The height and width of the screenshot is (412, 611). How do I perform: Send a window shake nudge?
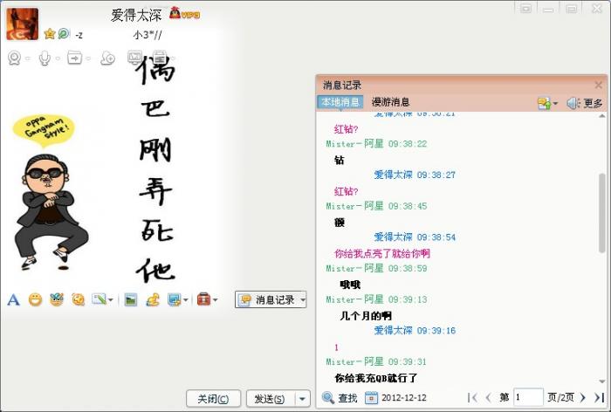click(x=79, y=299)
